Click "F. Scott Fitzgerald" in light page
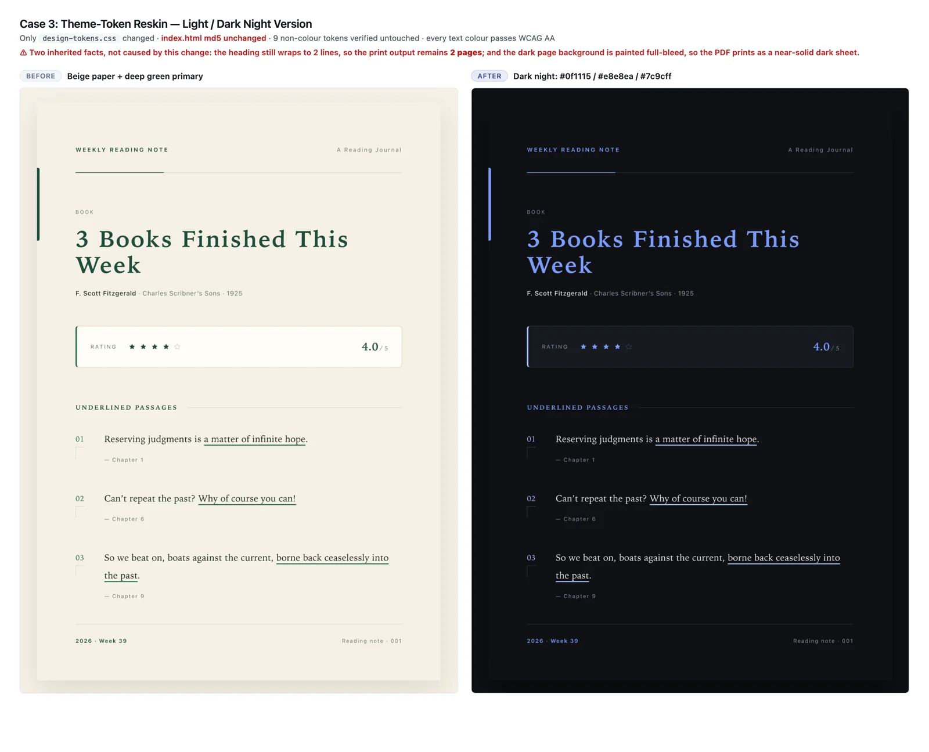This screenshot has width=929, height=752. (106, 294)
